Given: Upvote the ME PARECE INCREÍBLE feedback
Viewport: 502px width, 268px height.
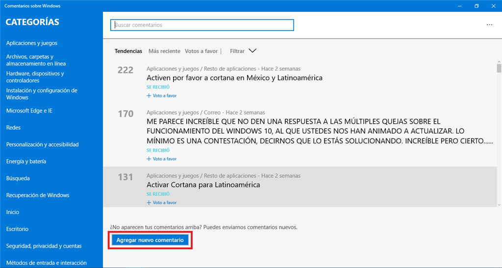Looking at the screenshot, I should click(162, 159).
